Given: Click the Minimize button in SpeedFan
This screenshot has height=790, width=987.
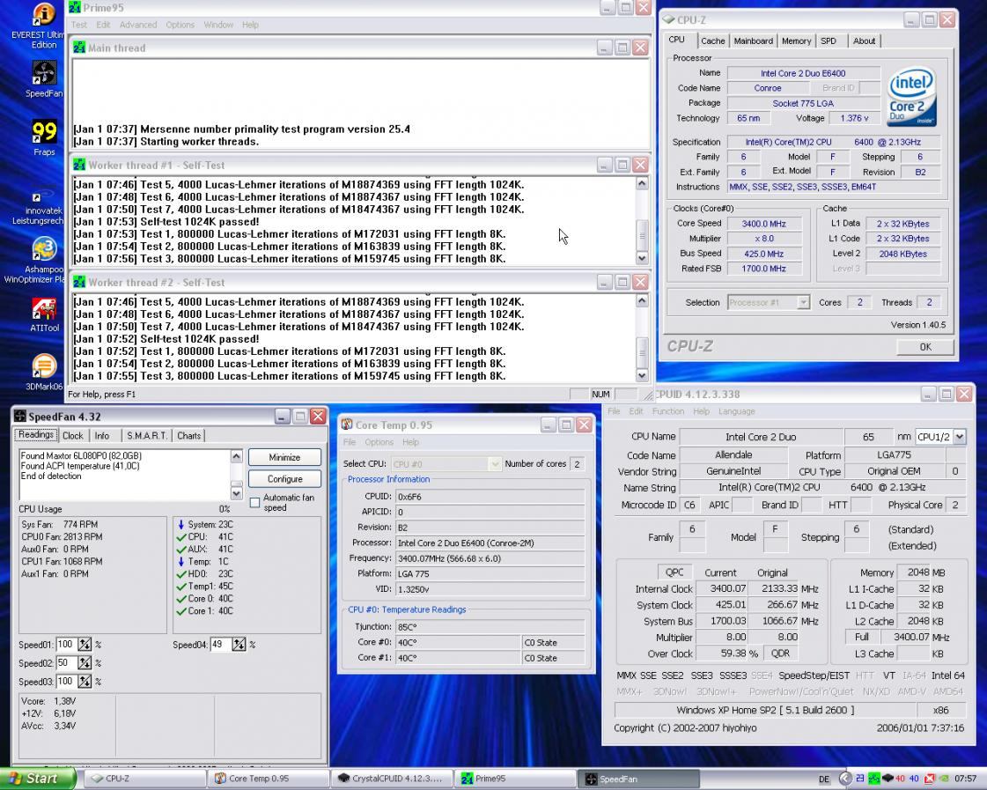Looking at the screenshot, I should (x=284, y=458).
